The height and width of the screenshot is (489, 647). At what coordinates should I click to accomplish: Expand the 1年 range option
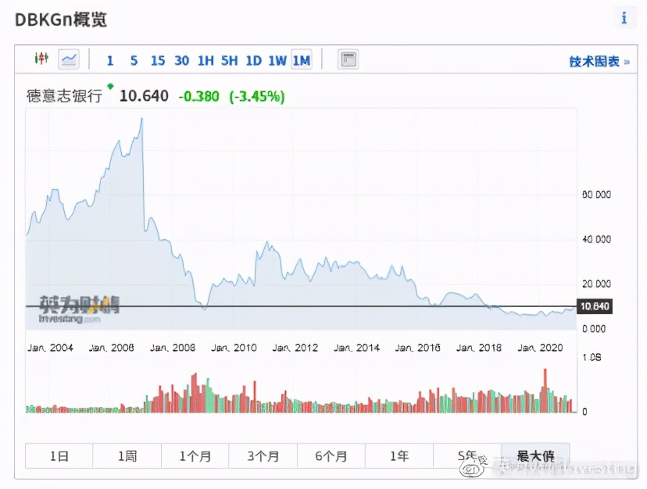coord(399,455)
